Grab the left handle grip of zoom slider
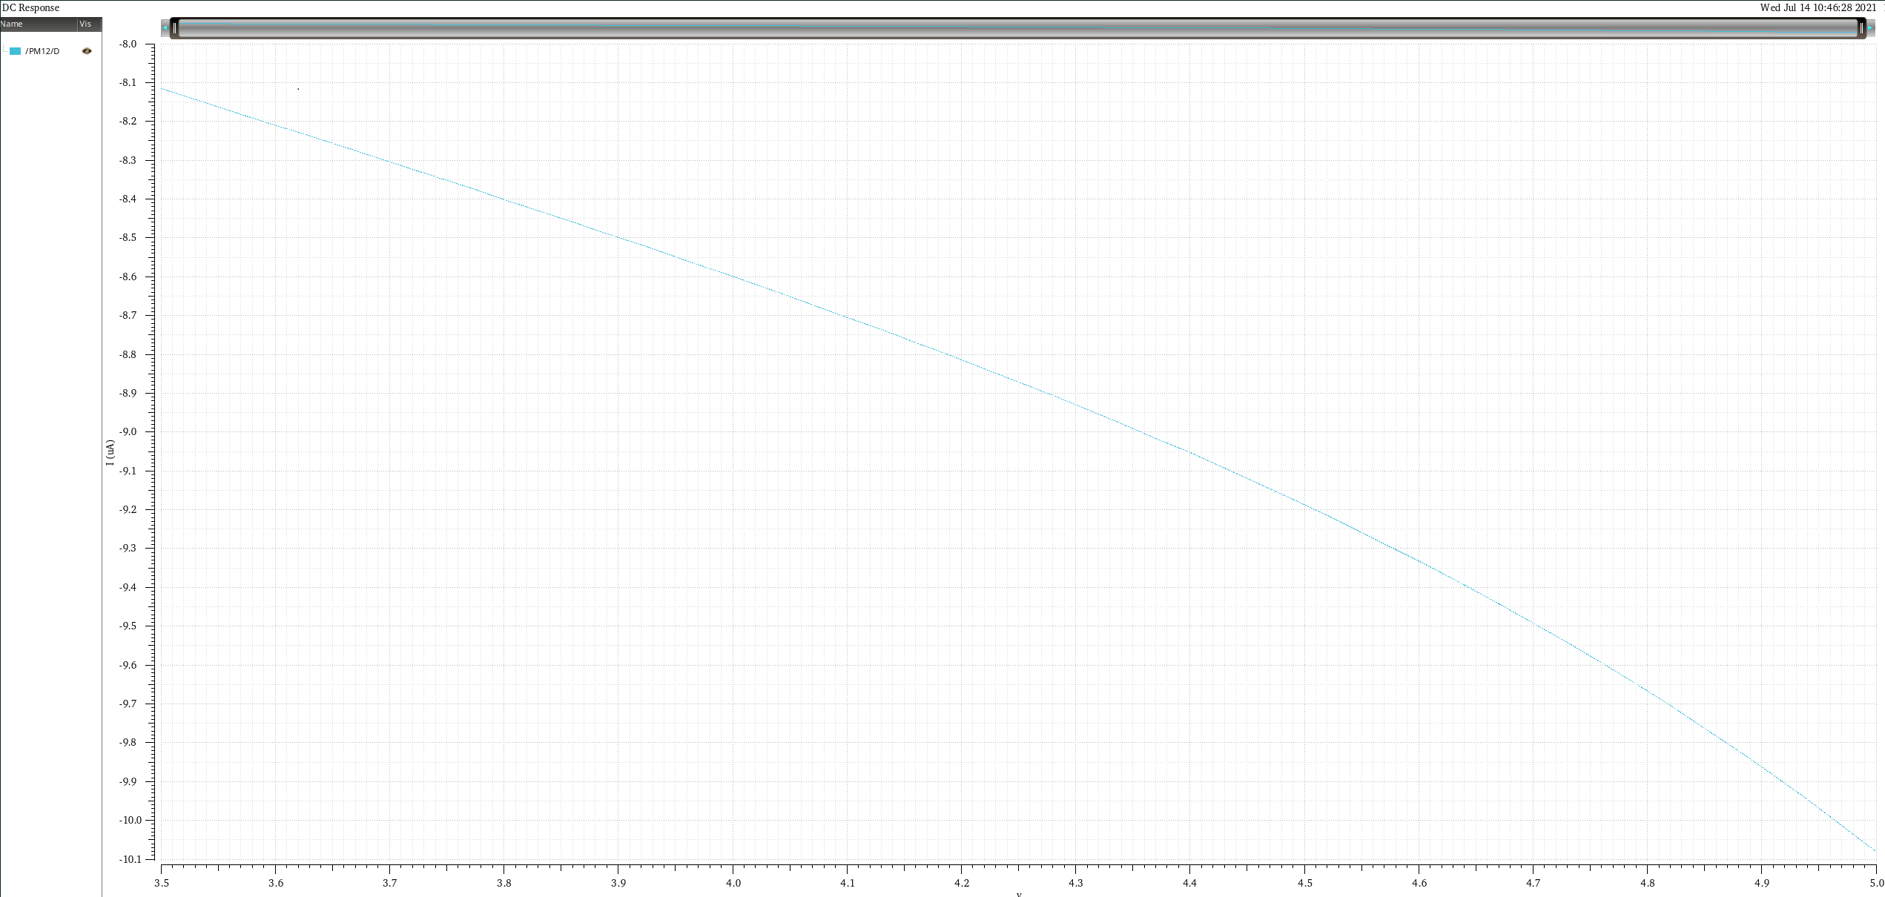 tap(174, 28)
